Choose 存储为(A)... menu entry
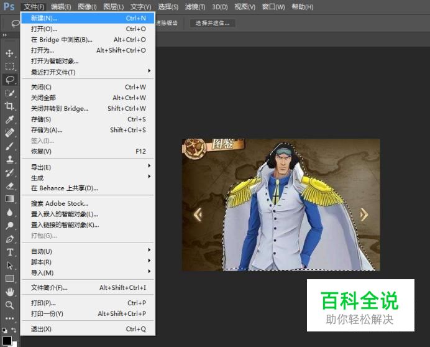 point(88,130)
